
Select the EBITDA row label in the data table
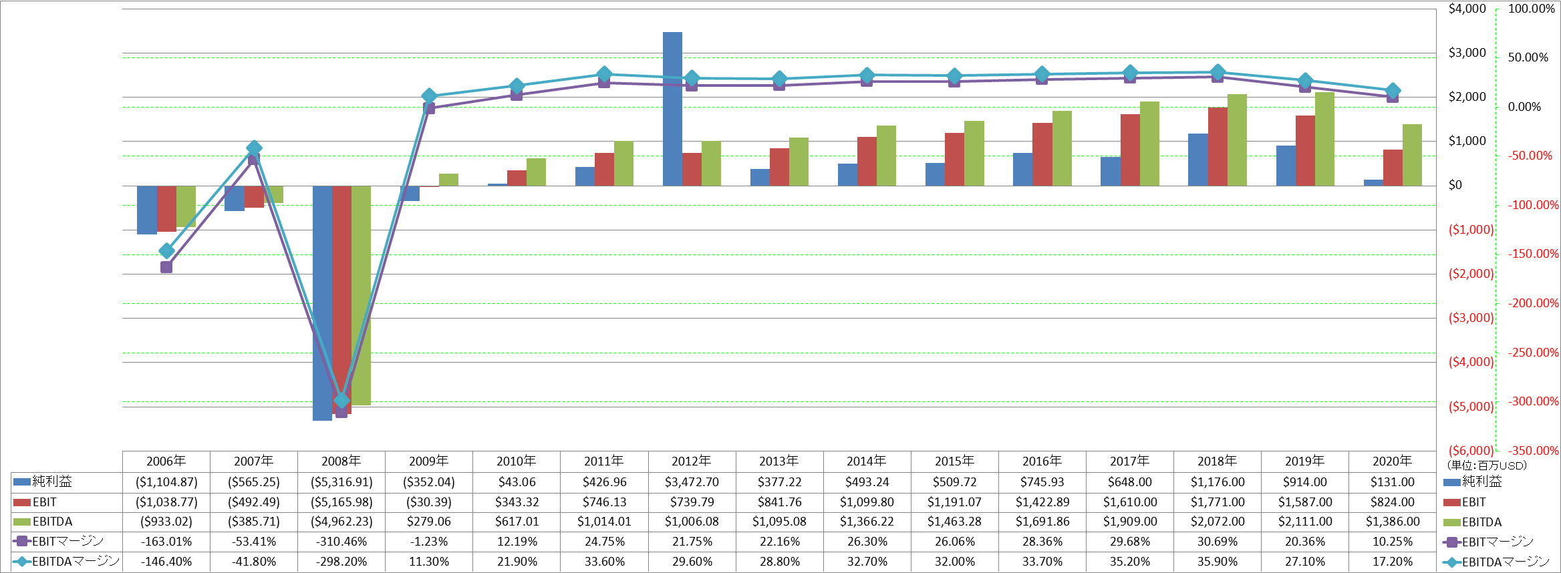43,522
